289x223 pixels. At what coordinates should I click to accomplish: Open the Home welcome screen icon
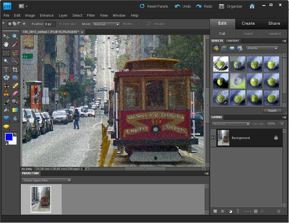pyautogui.click(x=252, y=6)
